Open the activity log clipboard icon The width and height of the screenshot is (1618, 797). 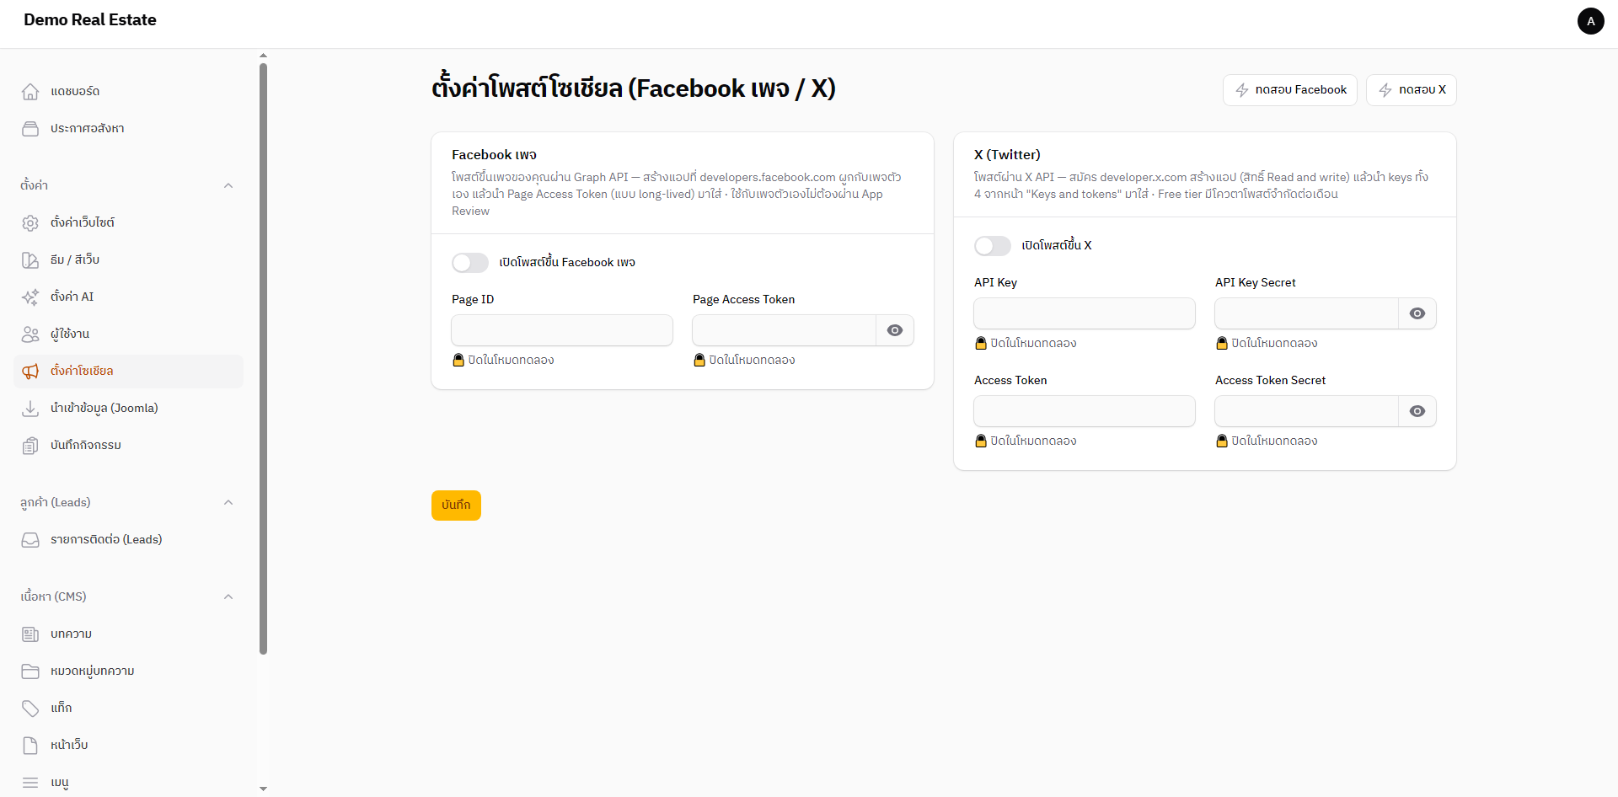(x=30, y=445)
